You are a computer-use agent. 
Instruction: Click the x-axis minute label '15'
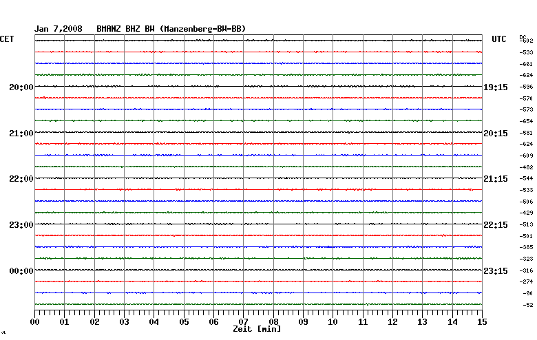click(482, 322)
